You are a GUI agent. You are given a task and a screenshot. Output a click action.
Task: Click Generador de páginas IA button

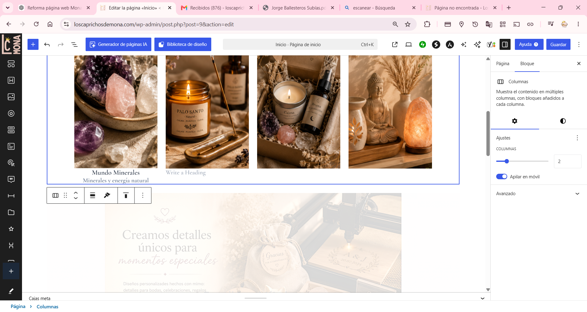coord(118,44)
